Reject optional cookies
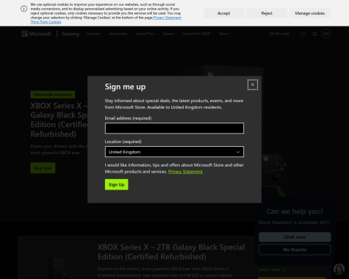This screenshot has height=279, width=349. [267, 13]
